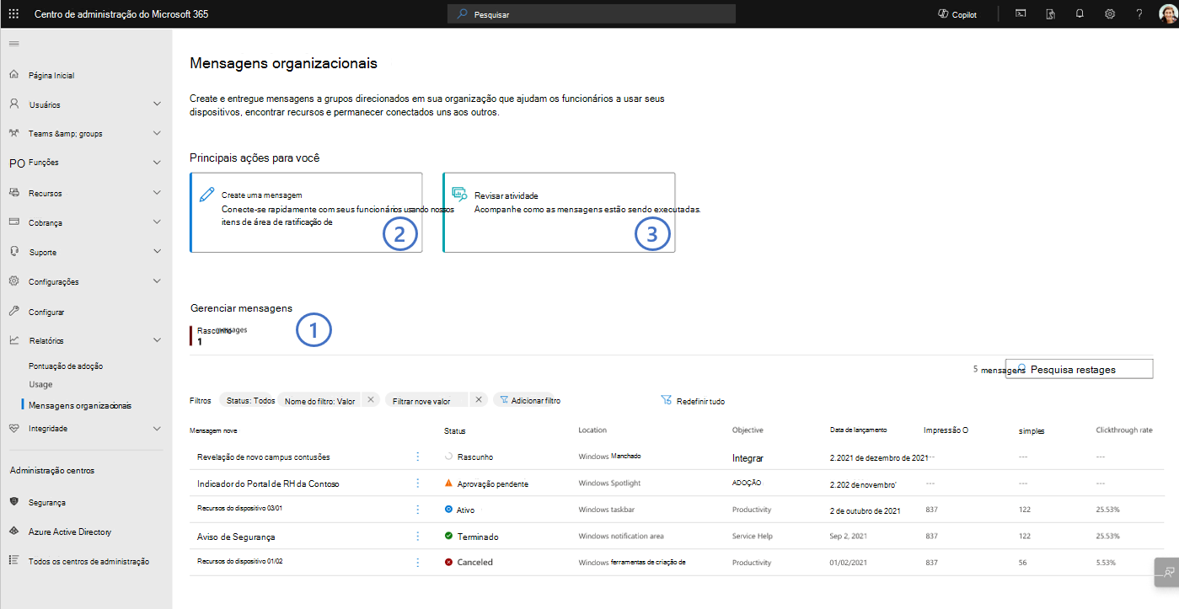Click Redefinir tudo to reset filters
The height and width of the screenshot is (609, 1179).
[x=694, y=401]
